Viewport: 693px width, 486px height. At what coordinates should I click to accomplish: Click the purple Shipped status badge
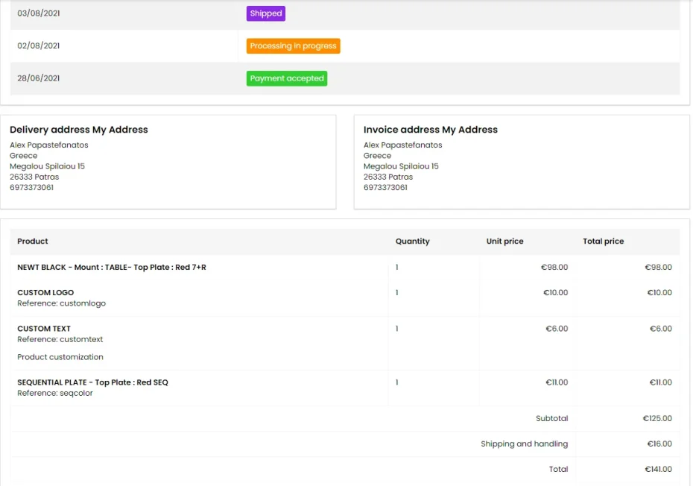click(x=265, y=13)
